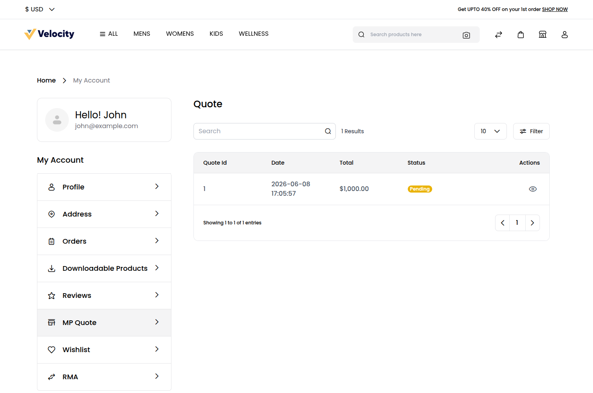This screenshot has width=593, height=393.
Task: Open the WELLNESS category
Action: tap(254, 34)
